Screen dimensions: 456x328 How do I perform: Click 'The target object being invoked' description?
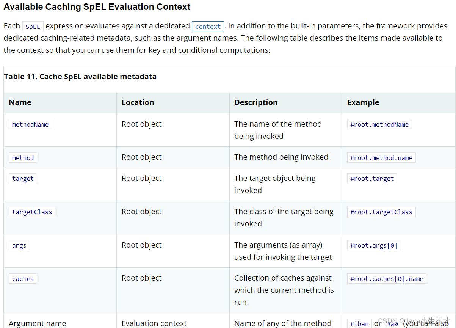(x=275, y=184)
